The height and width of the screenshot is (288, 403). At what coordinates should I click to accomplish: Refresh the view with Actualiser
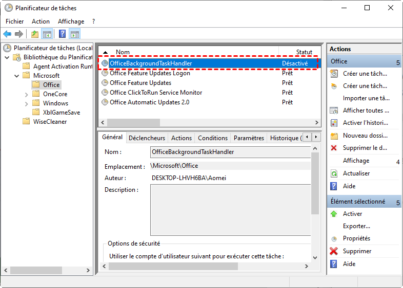pyautogui.click(x=356, y=173)
